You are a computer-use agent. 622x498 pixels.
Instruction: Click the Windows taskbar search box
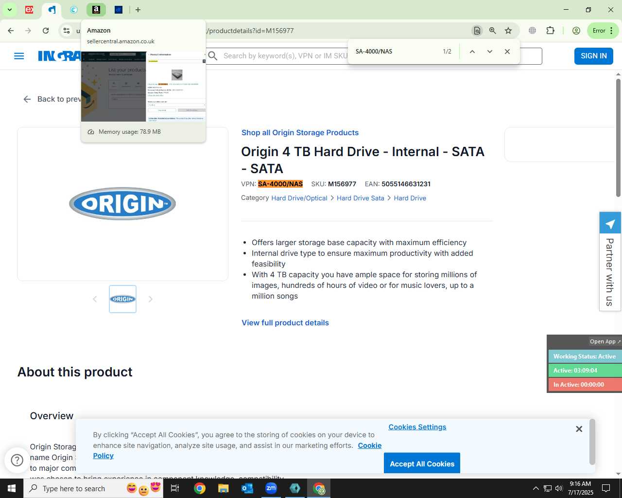[93, 488]
